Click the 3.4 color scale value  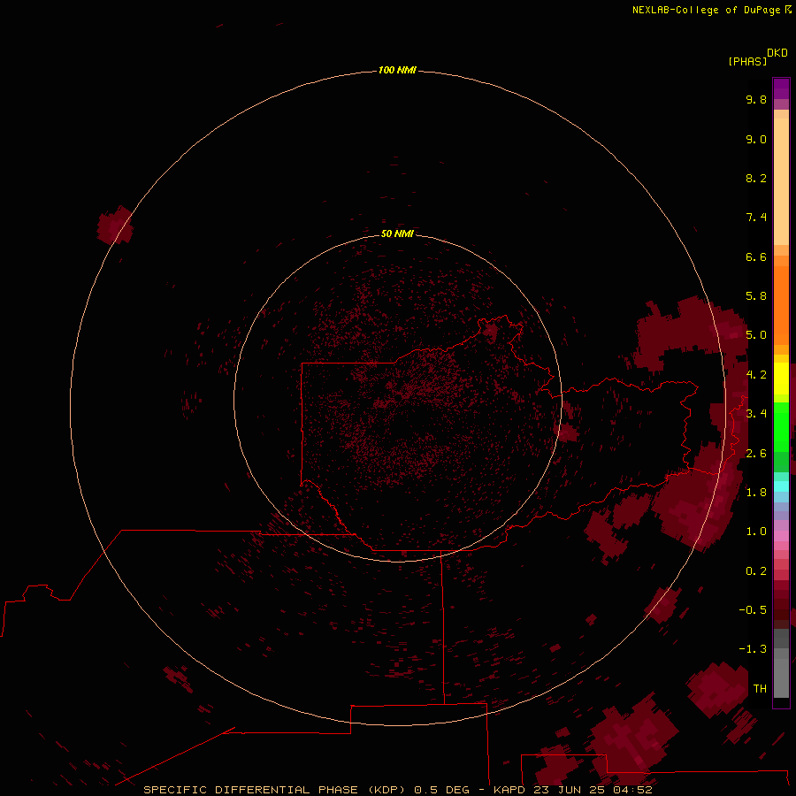(756, 414)
